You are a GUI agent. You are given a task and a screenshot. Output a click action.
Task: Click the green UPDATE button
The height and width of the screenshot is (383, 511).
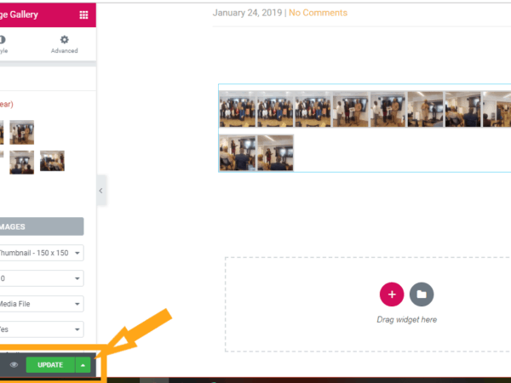coord(50,365)
